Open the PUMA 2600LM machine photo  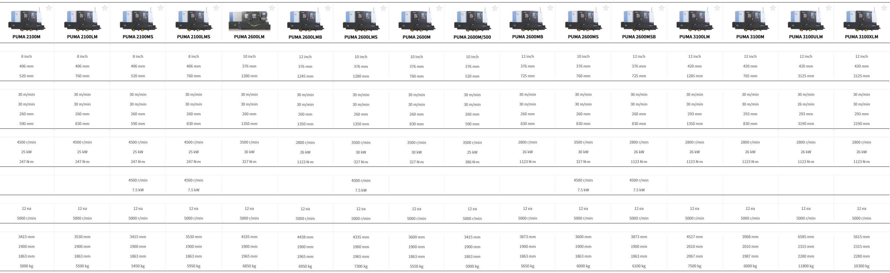click(x=249, y=20)
